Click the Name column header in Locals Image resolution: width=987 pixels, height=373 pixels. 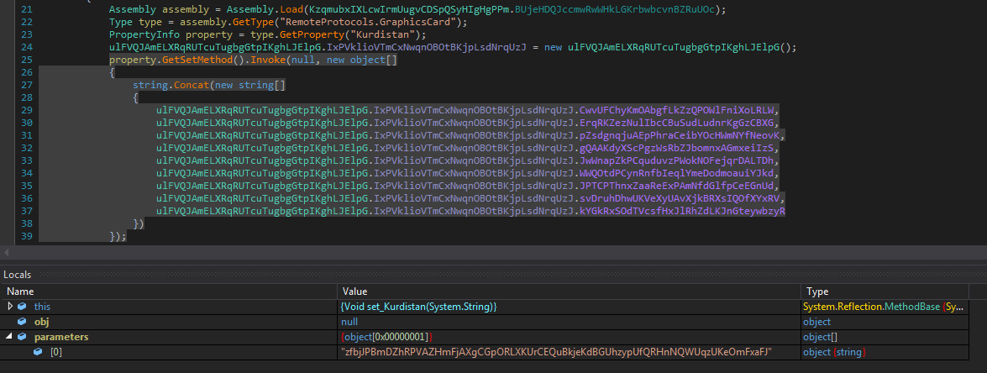[20, 292]
